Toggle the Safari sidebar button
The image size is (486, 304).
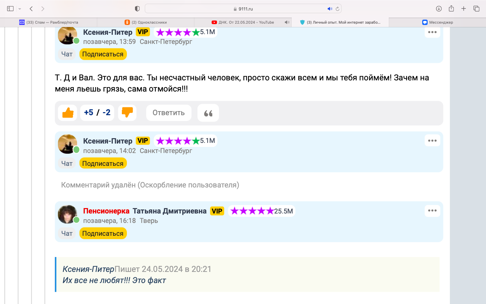10,9
